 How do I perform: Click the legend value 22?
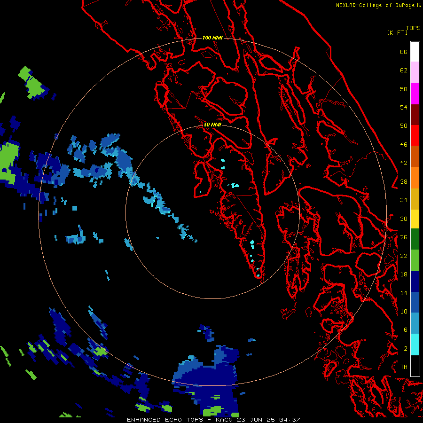click(404, 256)
